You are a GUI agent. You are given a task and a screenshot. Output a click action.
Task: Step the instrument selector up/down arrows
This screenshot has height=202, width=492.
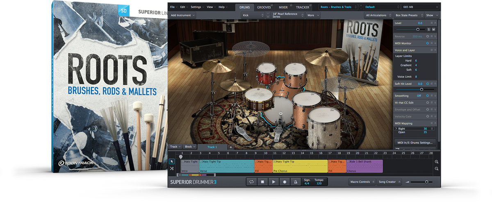(268, 15)
